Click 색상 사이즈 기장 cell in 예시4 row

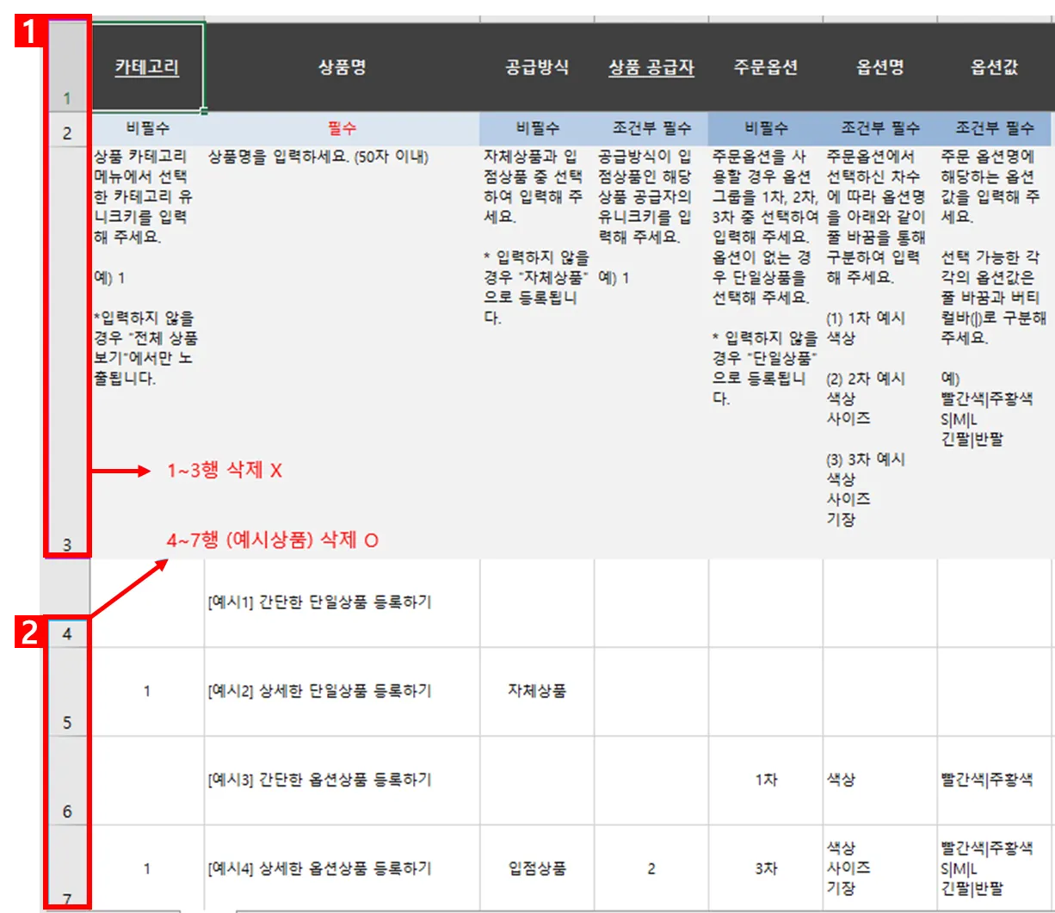point(880,868)
